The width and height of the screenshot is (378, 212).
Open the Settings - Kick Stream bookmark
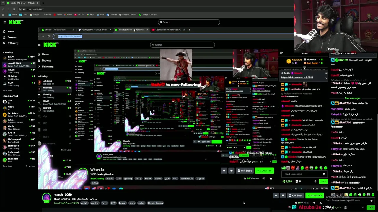(x=148, y=15)
